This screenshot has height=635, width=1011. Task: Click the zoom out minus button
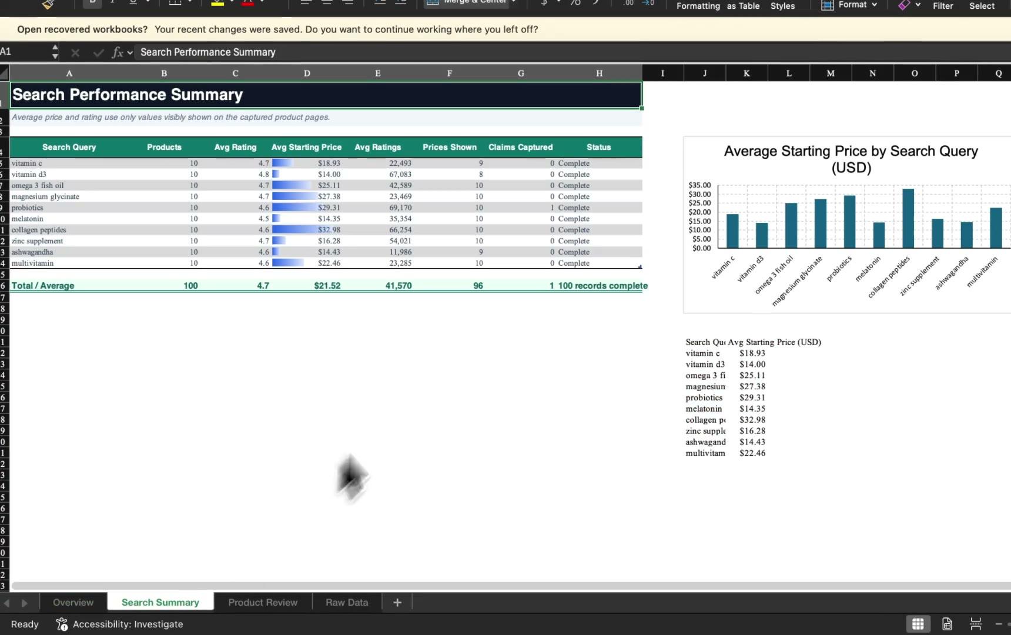tap(999, 624)
